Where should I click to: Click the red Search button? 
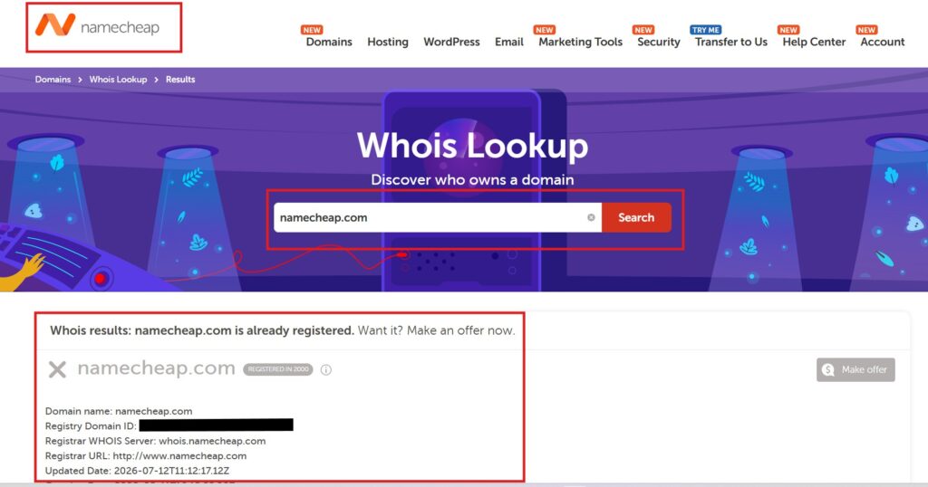coord(636,217)
